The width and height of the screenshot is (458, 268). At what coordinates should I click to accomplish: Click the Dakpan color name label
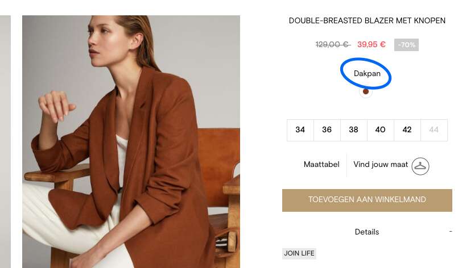(x=367, y=73)
